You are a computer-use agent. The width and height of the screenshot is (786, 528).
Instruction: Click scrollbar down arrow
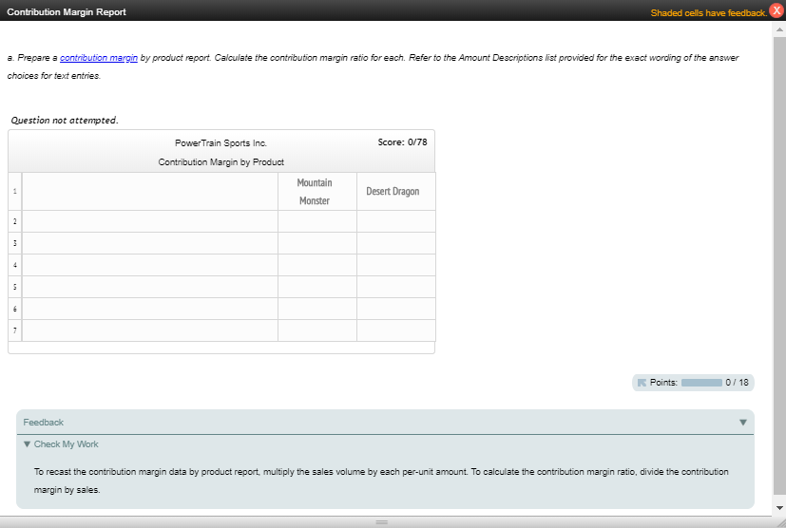pyautogui.click(x=779, y=508)
